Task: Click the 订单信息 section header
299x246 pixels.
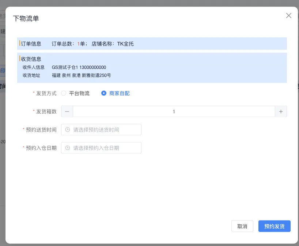Action: coord(31,44)
